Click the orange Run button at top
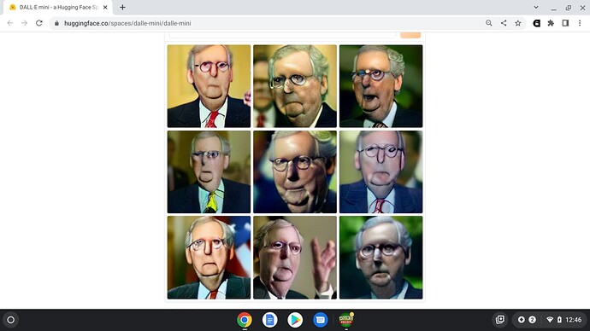Image resolution: width=590 pixels, height=331 pixels. pos(410,35)
